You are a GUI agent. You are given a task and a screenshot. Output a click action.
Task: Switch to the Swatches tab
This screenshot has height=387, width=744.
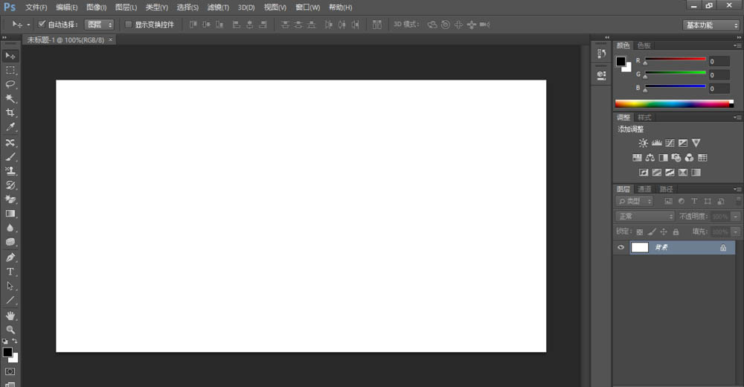(x=644, y=45)
